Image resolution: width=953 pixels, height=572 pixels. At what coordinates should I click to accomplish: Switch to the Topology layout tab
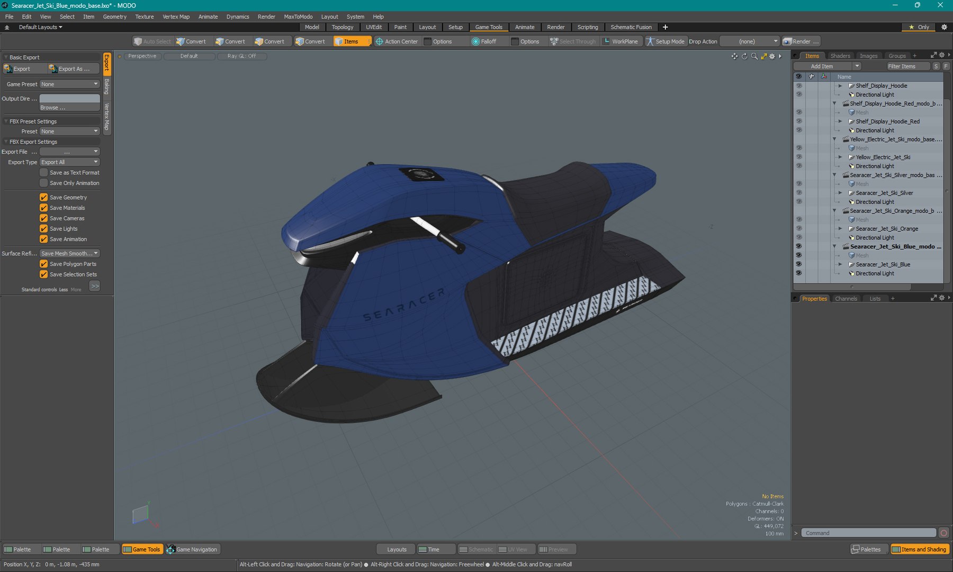[343, 27]
